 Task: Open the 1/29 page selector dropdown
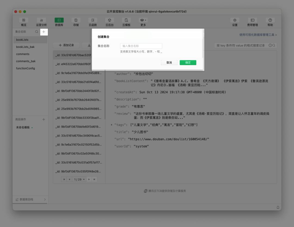[x=79, y=179]
